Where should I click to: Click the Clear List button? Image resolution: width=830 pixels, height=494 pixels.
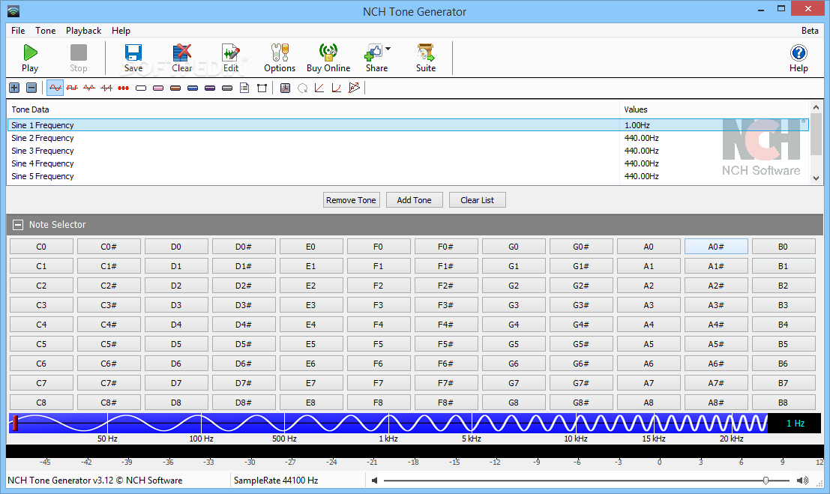point(478,200)
